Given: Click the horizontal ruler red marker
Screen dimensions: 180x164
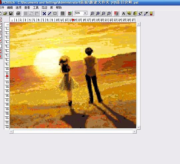Looking at the screenshot, I should coord(73,20).
